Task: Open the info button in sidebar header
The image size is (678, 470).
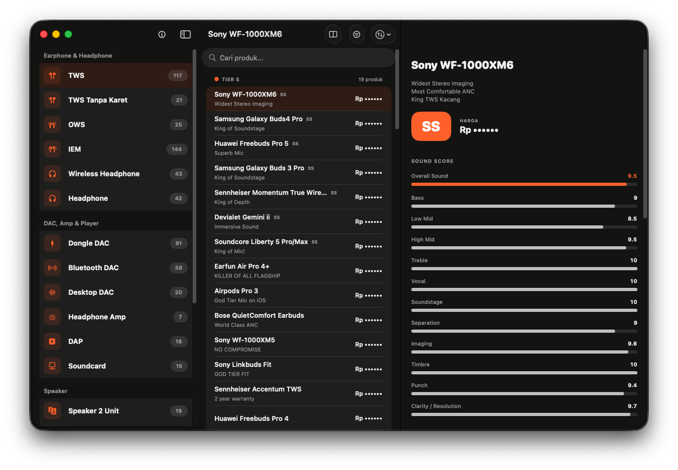Action: 162,34
